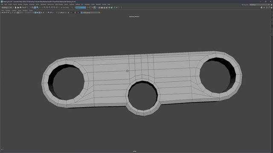
Task: Open the viewport panel Show menu
Action: point(20,11)
